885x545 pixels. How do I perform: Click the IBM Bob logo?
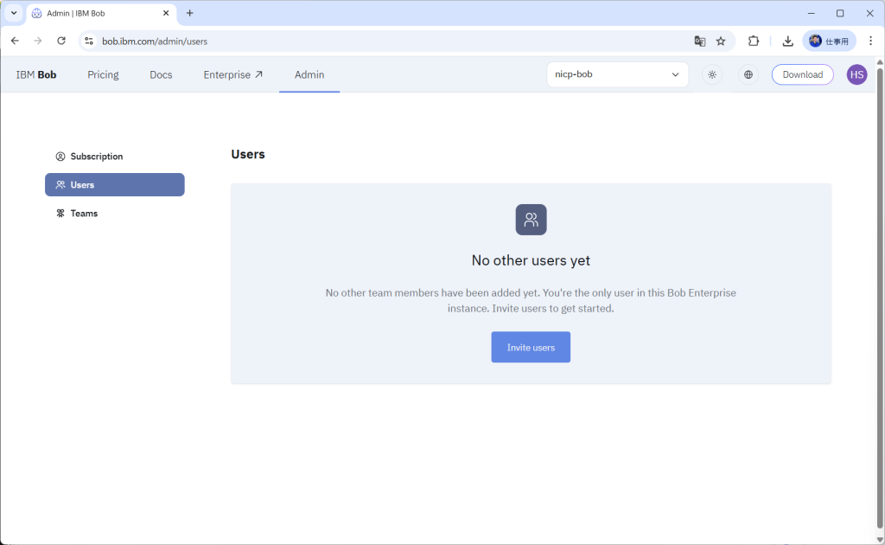[x=36, y=74]
